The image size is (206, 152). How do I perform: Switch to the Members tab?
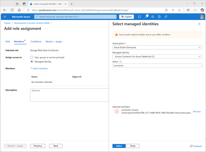pyautogui.click(x=19, y=42)
